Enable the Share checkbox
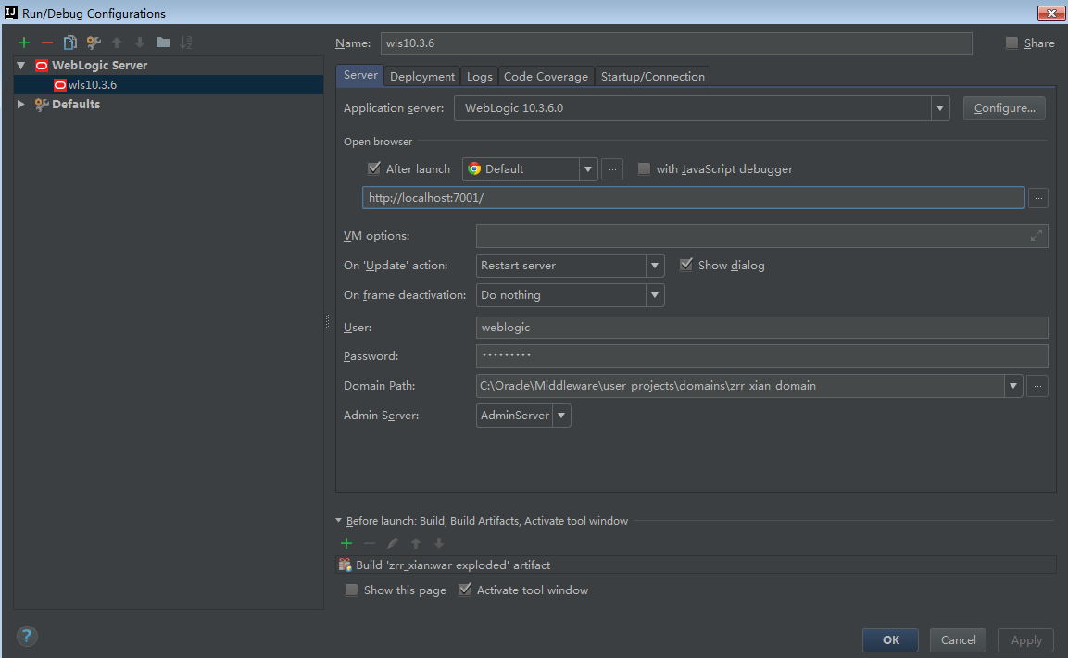This screenshot has height=658, width=1068. pyautogui.click(x=1012, y=43)
